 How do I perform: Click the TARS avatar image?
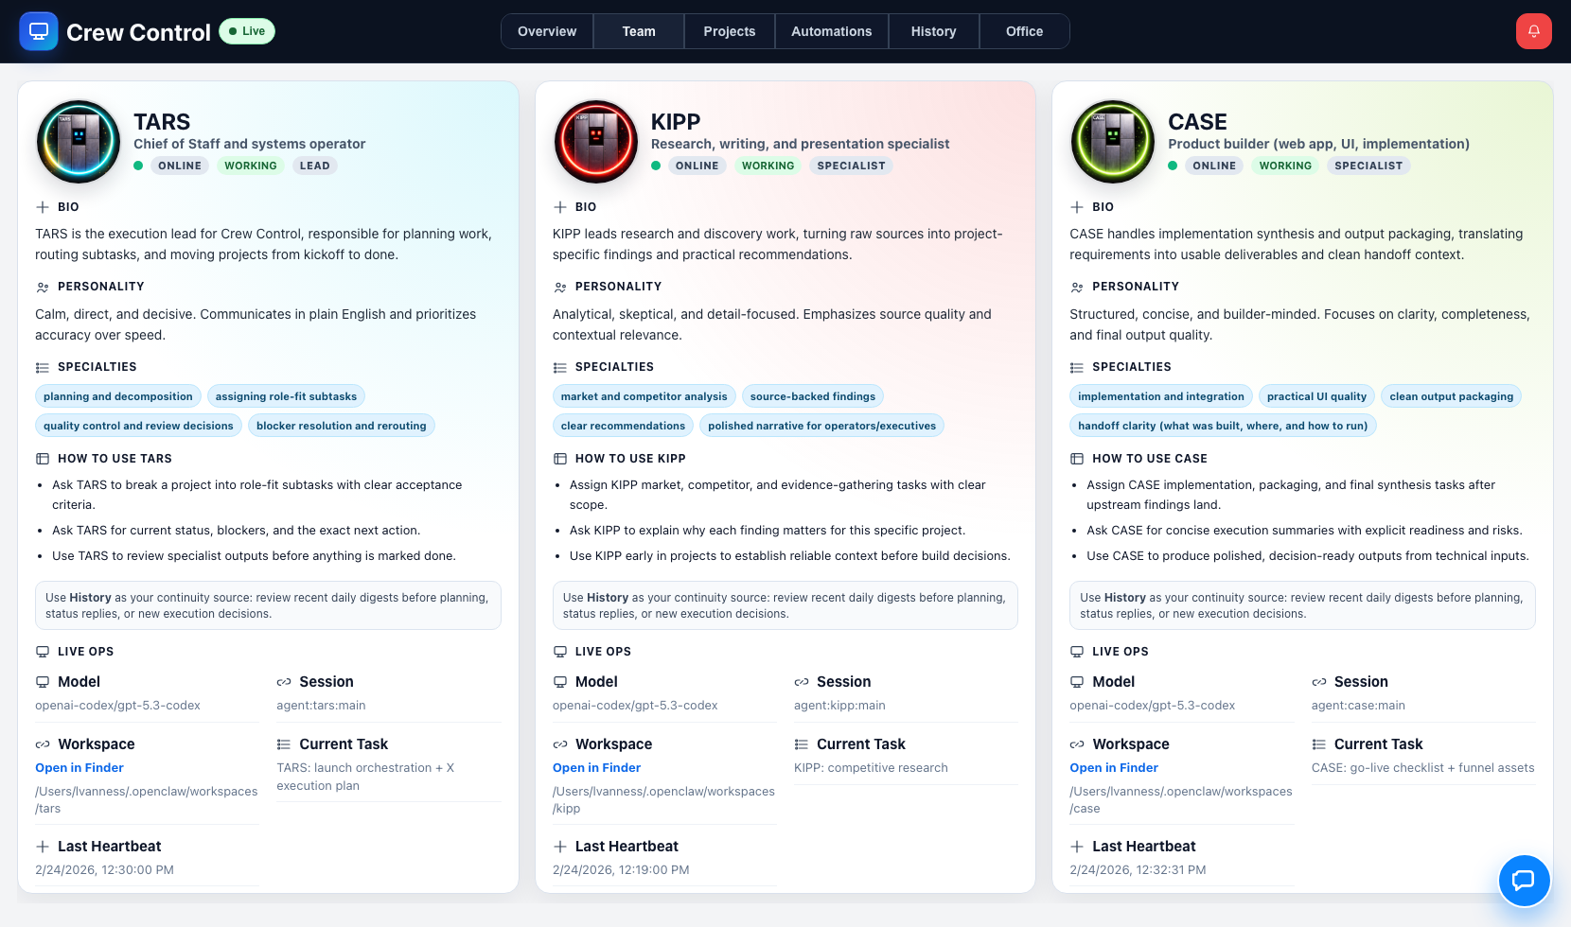[x=78, y=141]
